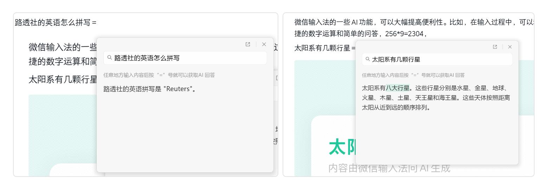The image size is (549, 191).
Task: Click the search icon beside 太阳系有几颗行星
Action: tap(368, 59)
